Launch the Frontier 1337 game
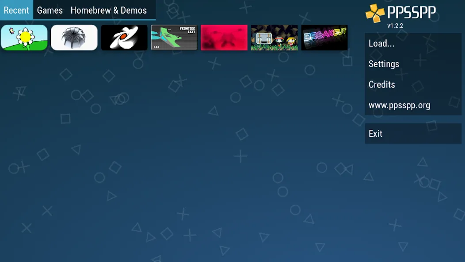Image resolution: width=465 pixels, height=262 pixels. tap(174, 38)
